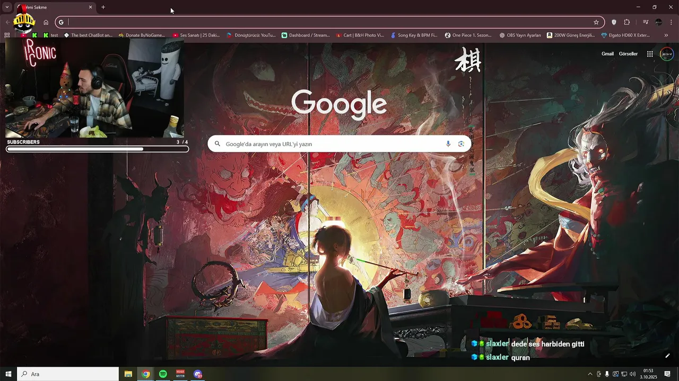Open the apps grid in bookmarks bar
Viewport: 679px width, 381px height.
(7, 35)
